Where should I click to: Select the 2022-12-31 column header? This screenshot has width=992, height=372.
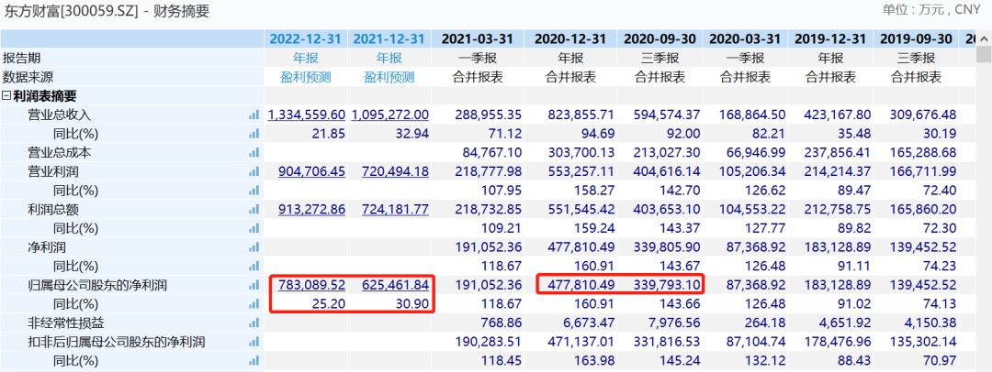(306, 39)
